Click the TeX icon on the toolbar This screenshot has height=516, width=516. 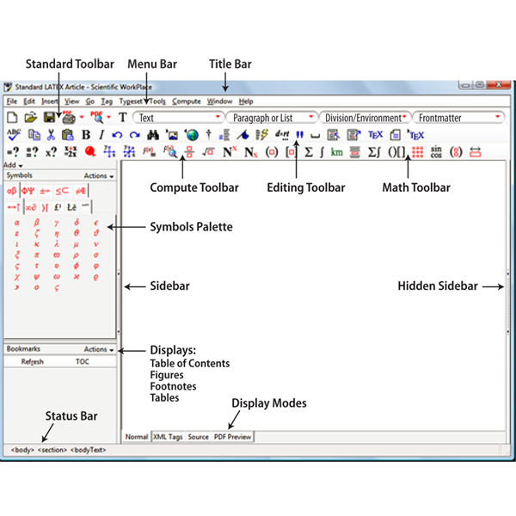[375, 134]
